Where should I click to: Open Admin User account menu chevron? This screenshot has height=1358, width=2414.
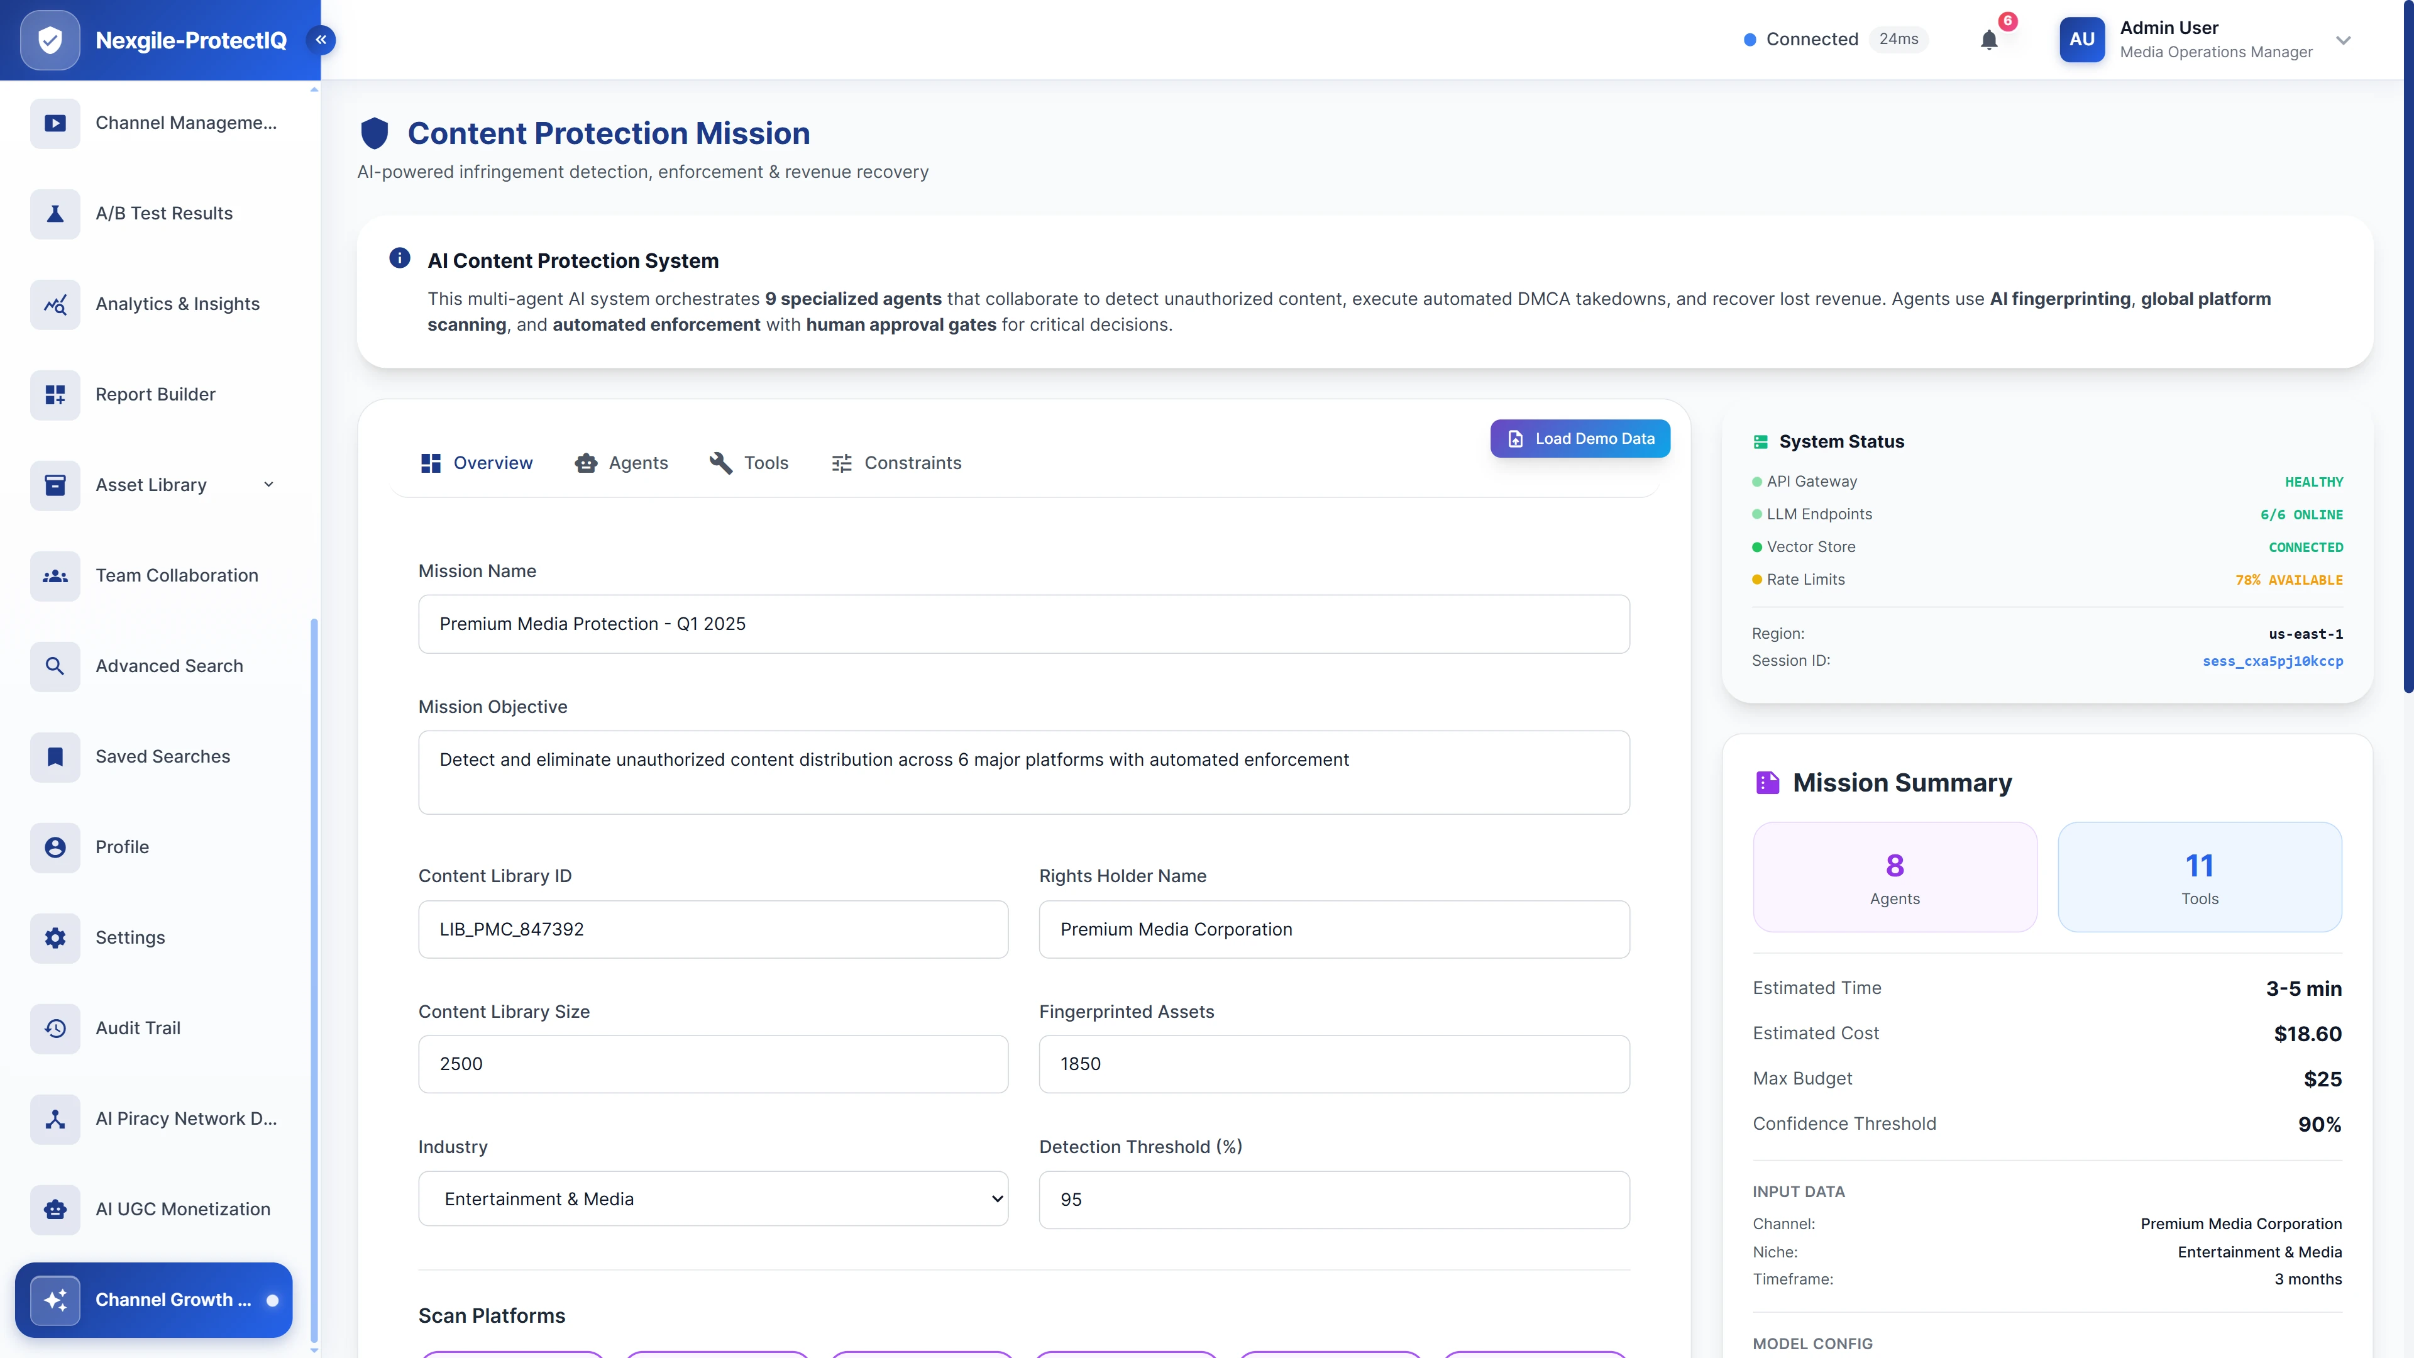(x=2344, y=40)
